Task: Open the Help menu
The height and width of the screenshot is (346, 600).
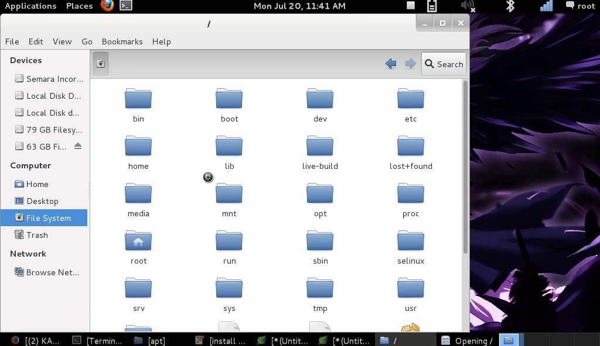Action: [x=162, y=41]
